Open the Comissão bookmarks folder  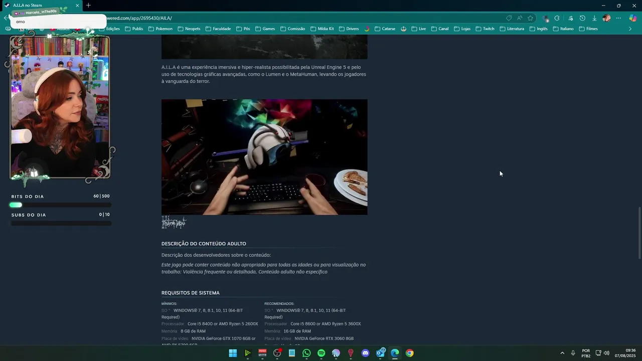point(292,29)
